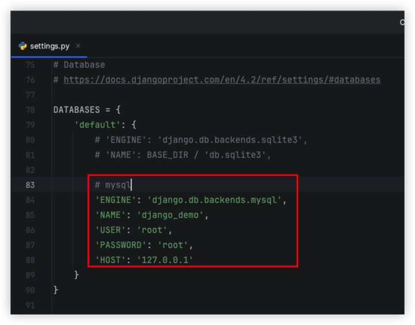Place cursor on the '# mysql' comment

(x=113, y=185)
